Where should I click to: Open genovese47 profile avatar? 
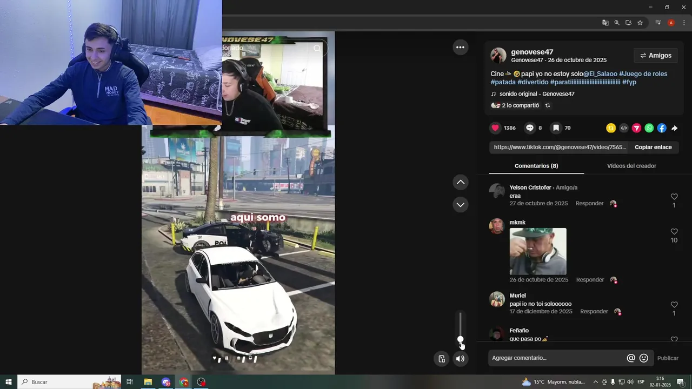[498, 55]
